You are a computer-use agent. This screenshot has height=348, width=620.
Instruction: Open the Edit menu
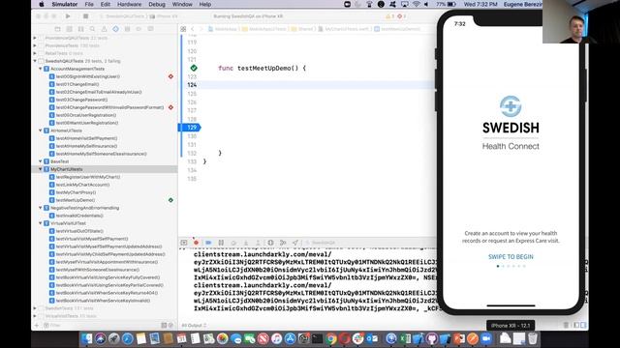[106, 4]
